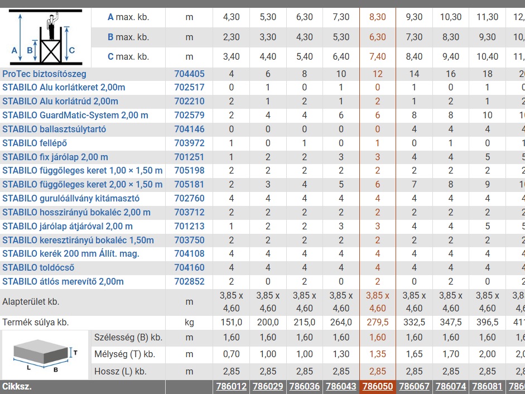Select the 279,5 kg weight cell
525x394 pixels.
378,323
